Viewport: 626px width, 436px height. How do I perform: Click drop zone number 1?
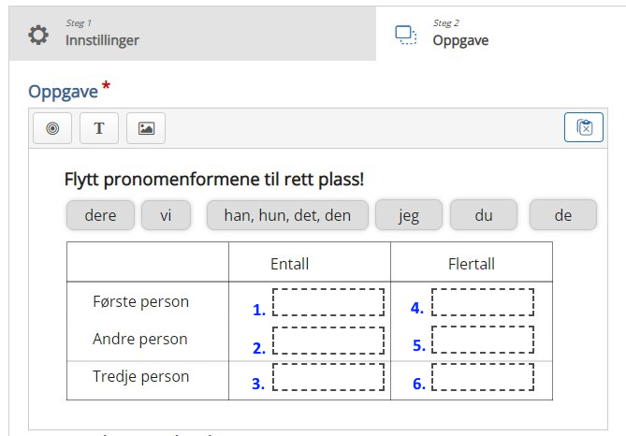[328, 302]
